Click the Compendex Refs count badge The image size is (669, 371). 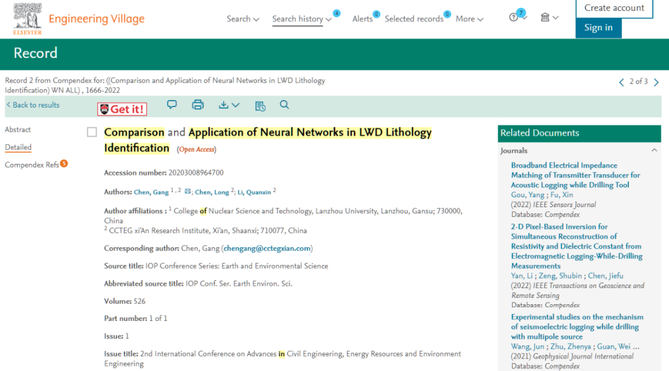coord(64,163)
